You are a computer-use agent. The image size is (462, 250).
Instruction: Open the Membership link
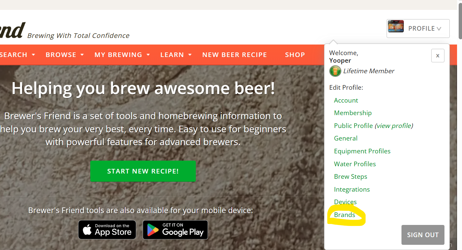point(353,113)
